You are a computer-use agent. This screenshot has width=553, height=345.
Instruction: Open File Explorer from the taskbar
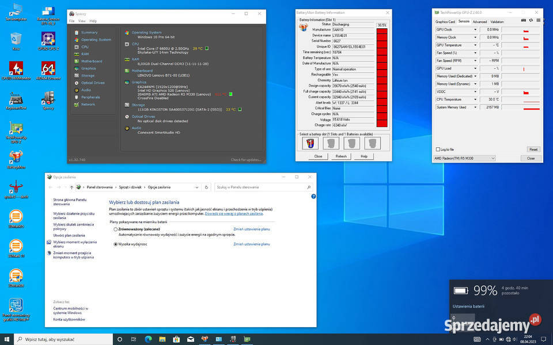coord(162,339)
